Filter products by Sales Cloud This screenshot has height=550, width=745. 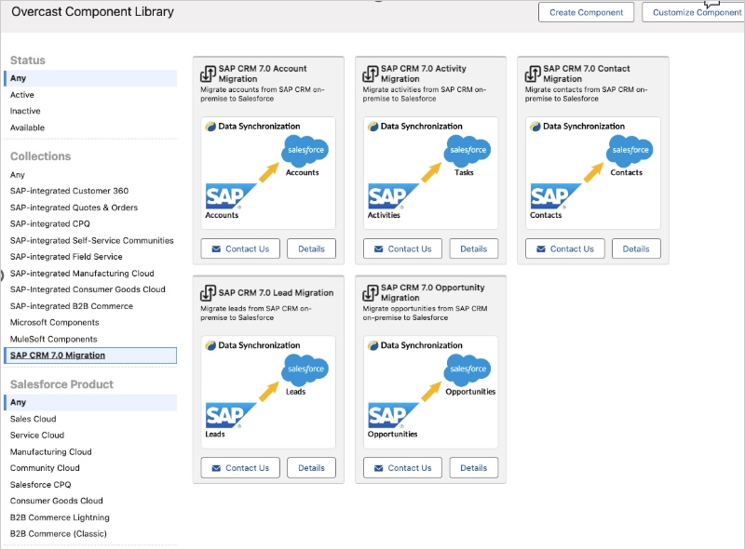[34, 419]
